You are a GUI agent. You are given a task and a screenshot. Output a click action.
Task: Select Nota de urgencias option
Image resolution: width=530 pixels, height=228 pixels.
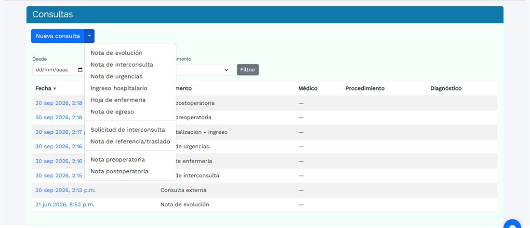coord(130,76)
